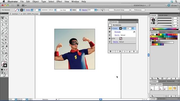The image size is (180, 101).
Task: Select the Magic Wand tool
Action: pyautogui.click(x=3, y=21)
